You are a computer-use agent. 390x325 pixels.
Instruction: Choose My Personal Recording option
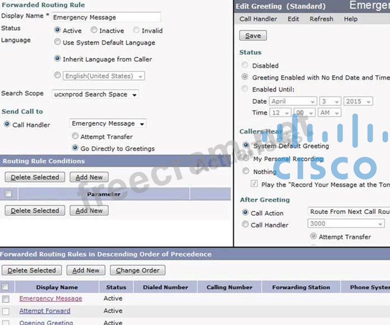pyautogui.click(x=246, y=159)
